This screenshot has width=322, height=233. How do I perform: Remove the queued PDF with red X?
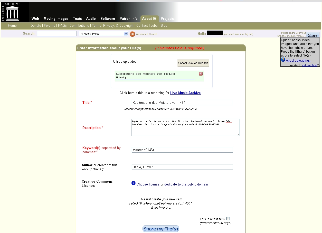(x=201, y=74)
